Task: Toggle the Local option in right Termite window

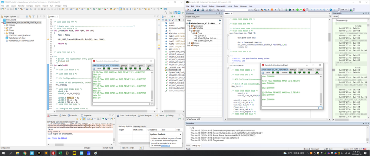Action: point(268,73)
